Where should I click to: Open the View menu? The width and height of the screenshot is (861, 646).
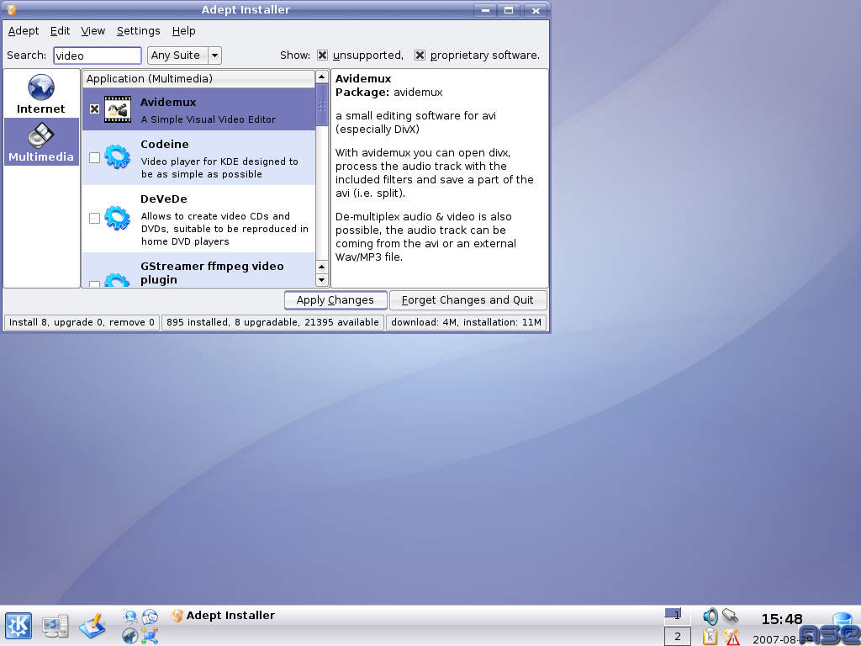pyautogui.click(x=92, y=31)
